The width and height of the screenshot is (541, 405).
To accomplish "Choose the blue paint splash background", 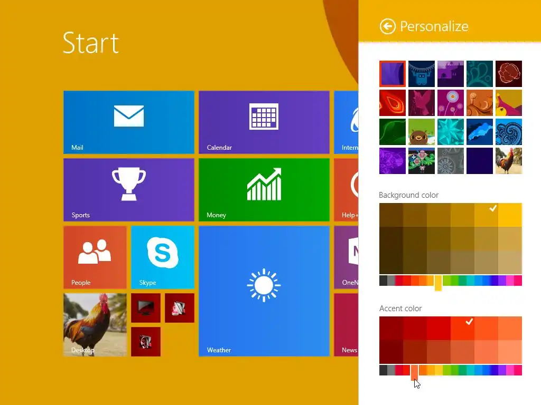I will pyautogui.click(x=480, y=132).
